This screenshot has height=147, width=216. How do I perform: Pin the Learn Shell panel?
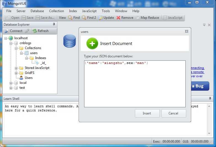click(210, 98)
